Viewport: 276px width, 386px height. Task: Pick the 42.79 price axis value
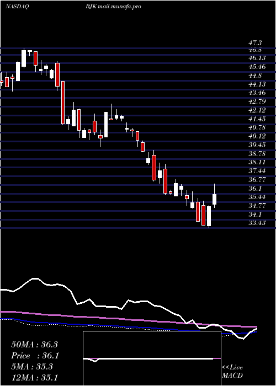[257, 101]
